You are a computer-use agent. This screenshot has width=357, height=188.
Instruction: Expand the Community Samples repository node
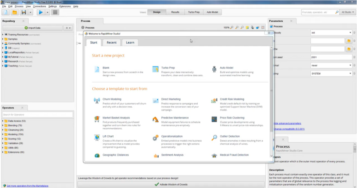3,44
